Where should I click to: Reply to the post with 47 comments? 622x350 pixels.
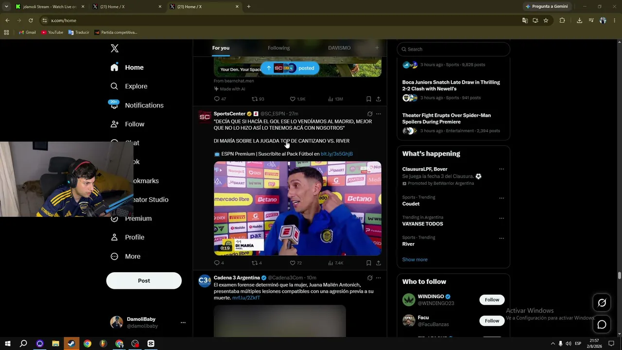pos(220,99)
